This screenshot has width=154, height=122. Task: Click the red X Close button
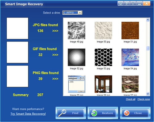(x=135, y=113)
